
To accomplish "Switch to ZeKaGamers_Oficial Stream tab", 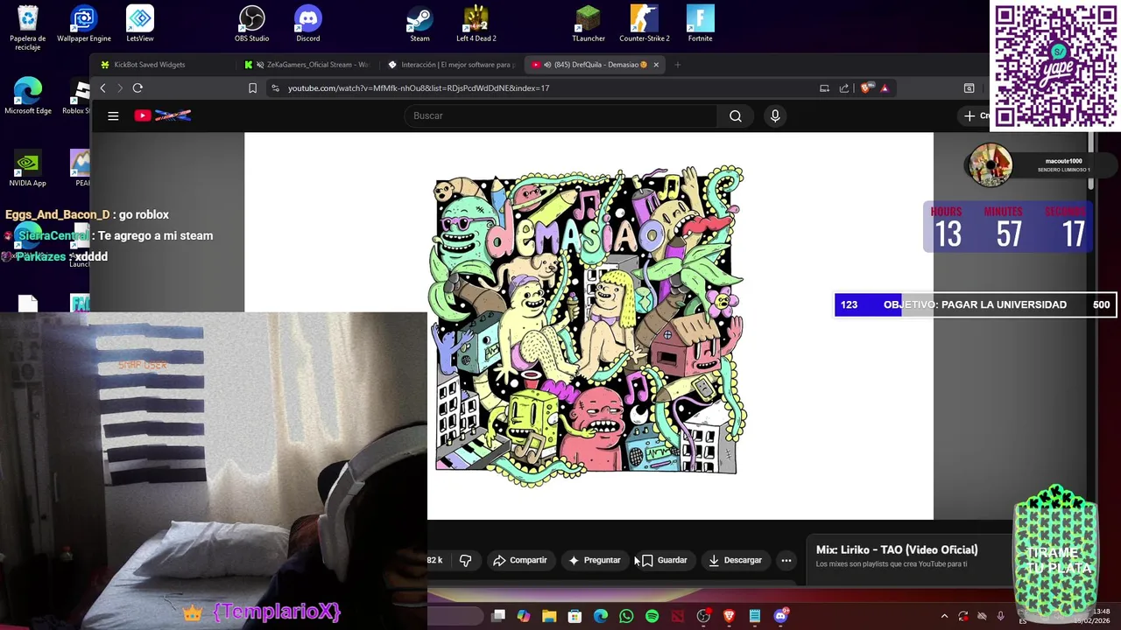I will tap(308, 64).
